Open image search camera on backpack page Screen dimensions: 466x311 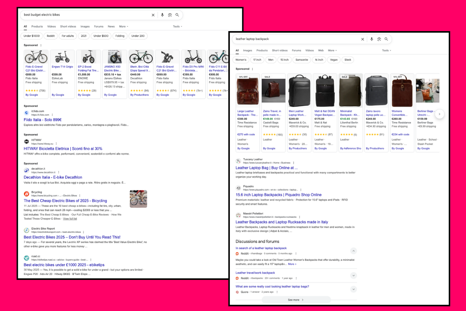pos(379,39)
